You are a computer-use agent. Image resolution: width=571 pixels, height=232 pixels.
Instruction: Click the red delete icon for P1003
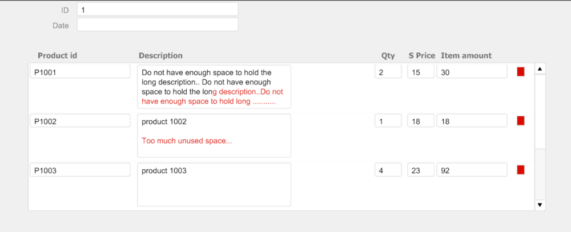[521, 170]
